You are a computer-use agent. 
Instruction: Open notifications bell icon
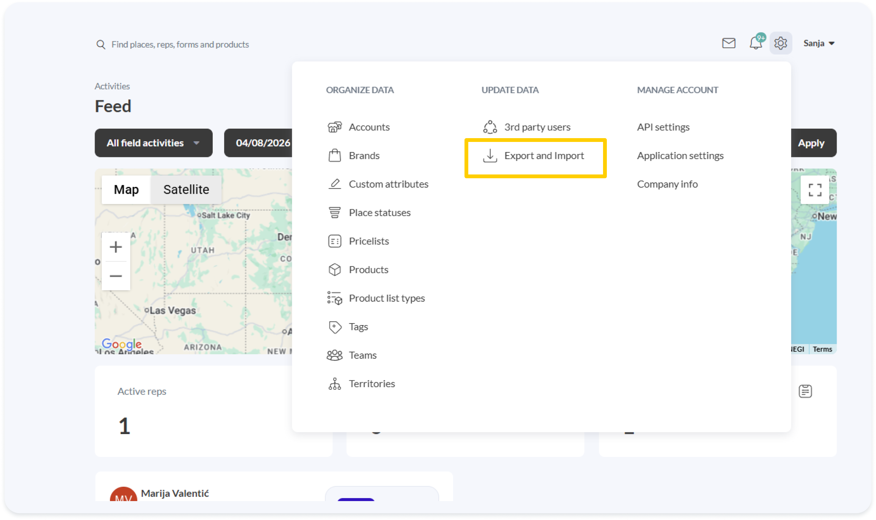[x=756, y=43]
